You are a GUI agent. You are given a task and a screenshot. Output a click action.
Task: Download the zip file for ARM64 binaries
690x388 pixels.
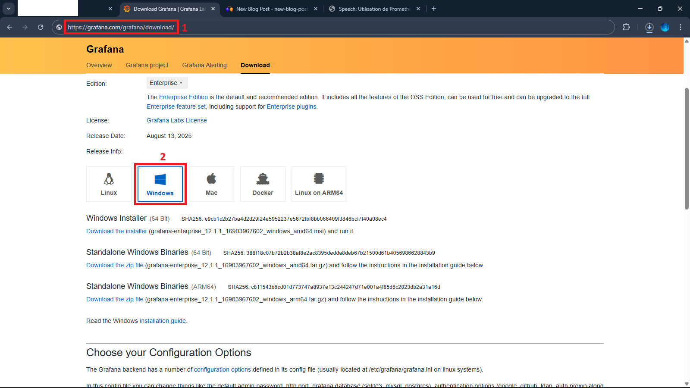click(115, 299)
